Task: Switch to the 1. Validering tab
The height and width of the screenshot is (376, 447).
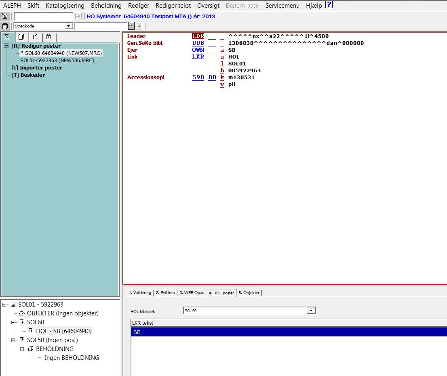Action: pyautogui.click(x=140, y=293)
